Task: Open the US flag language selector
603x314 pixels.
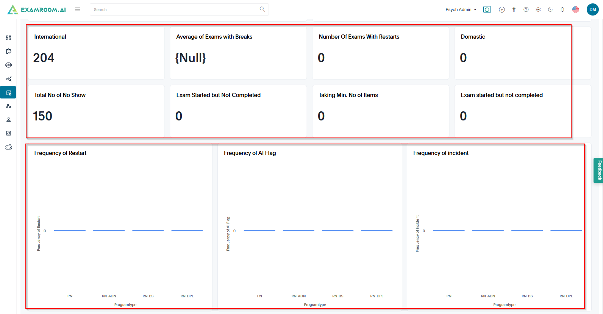Action: coord(576,9)
